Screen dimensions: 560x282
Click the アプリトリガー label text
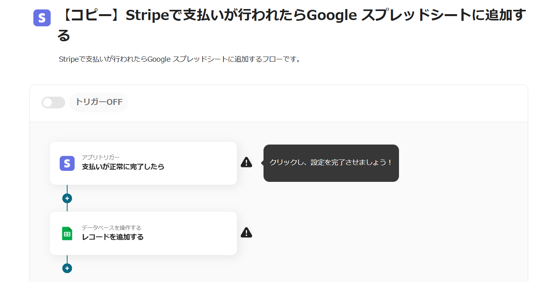click(101, 157)
